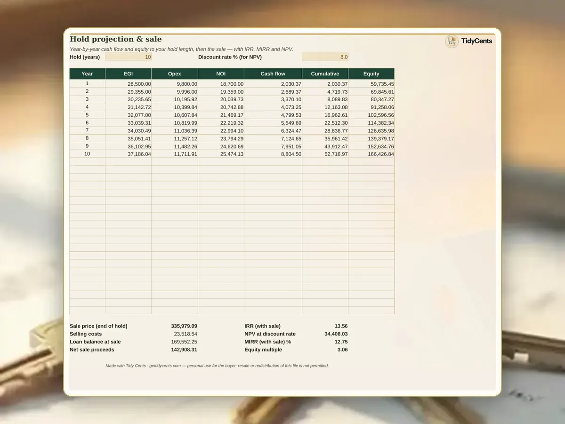Click Cumulative cell 52,716.97
Viewport: 565px width, 424px height.
coord(325,154)
